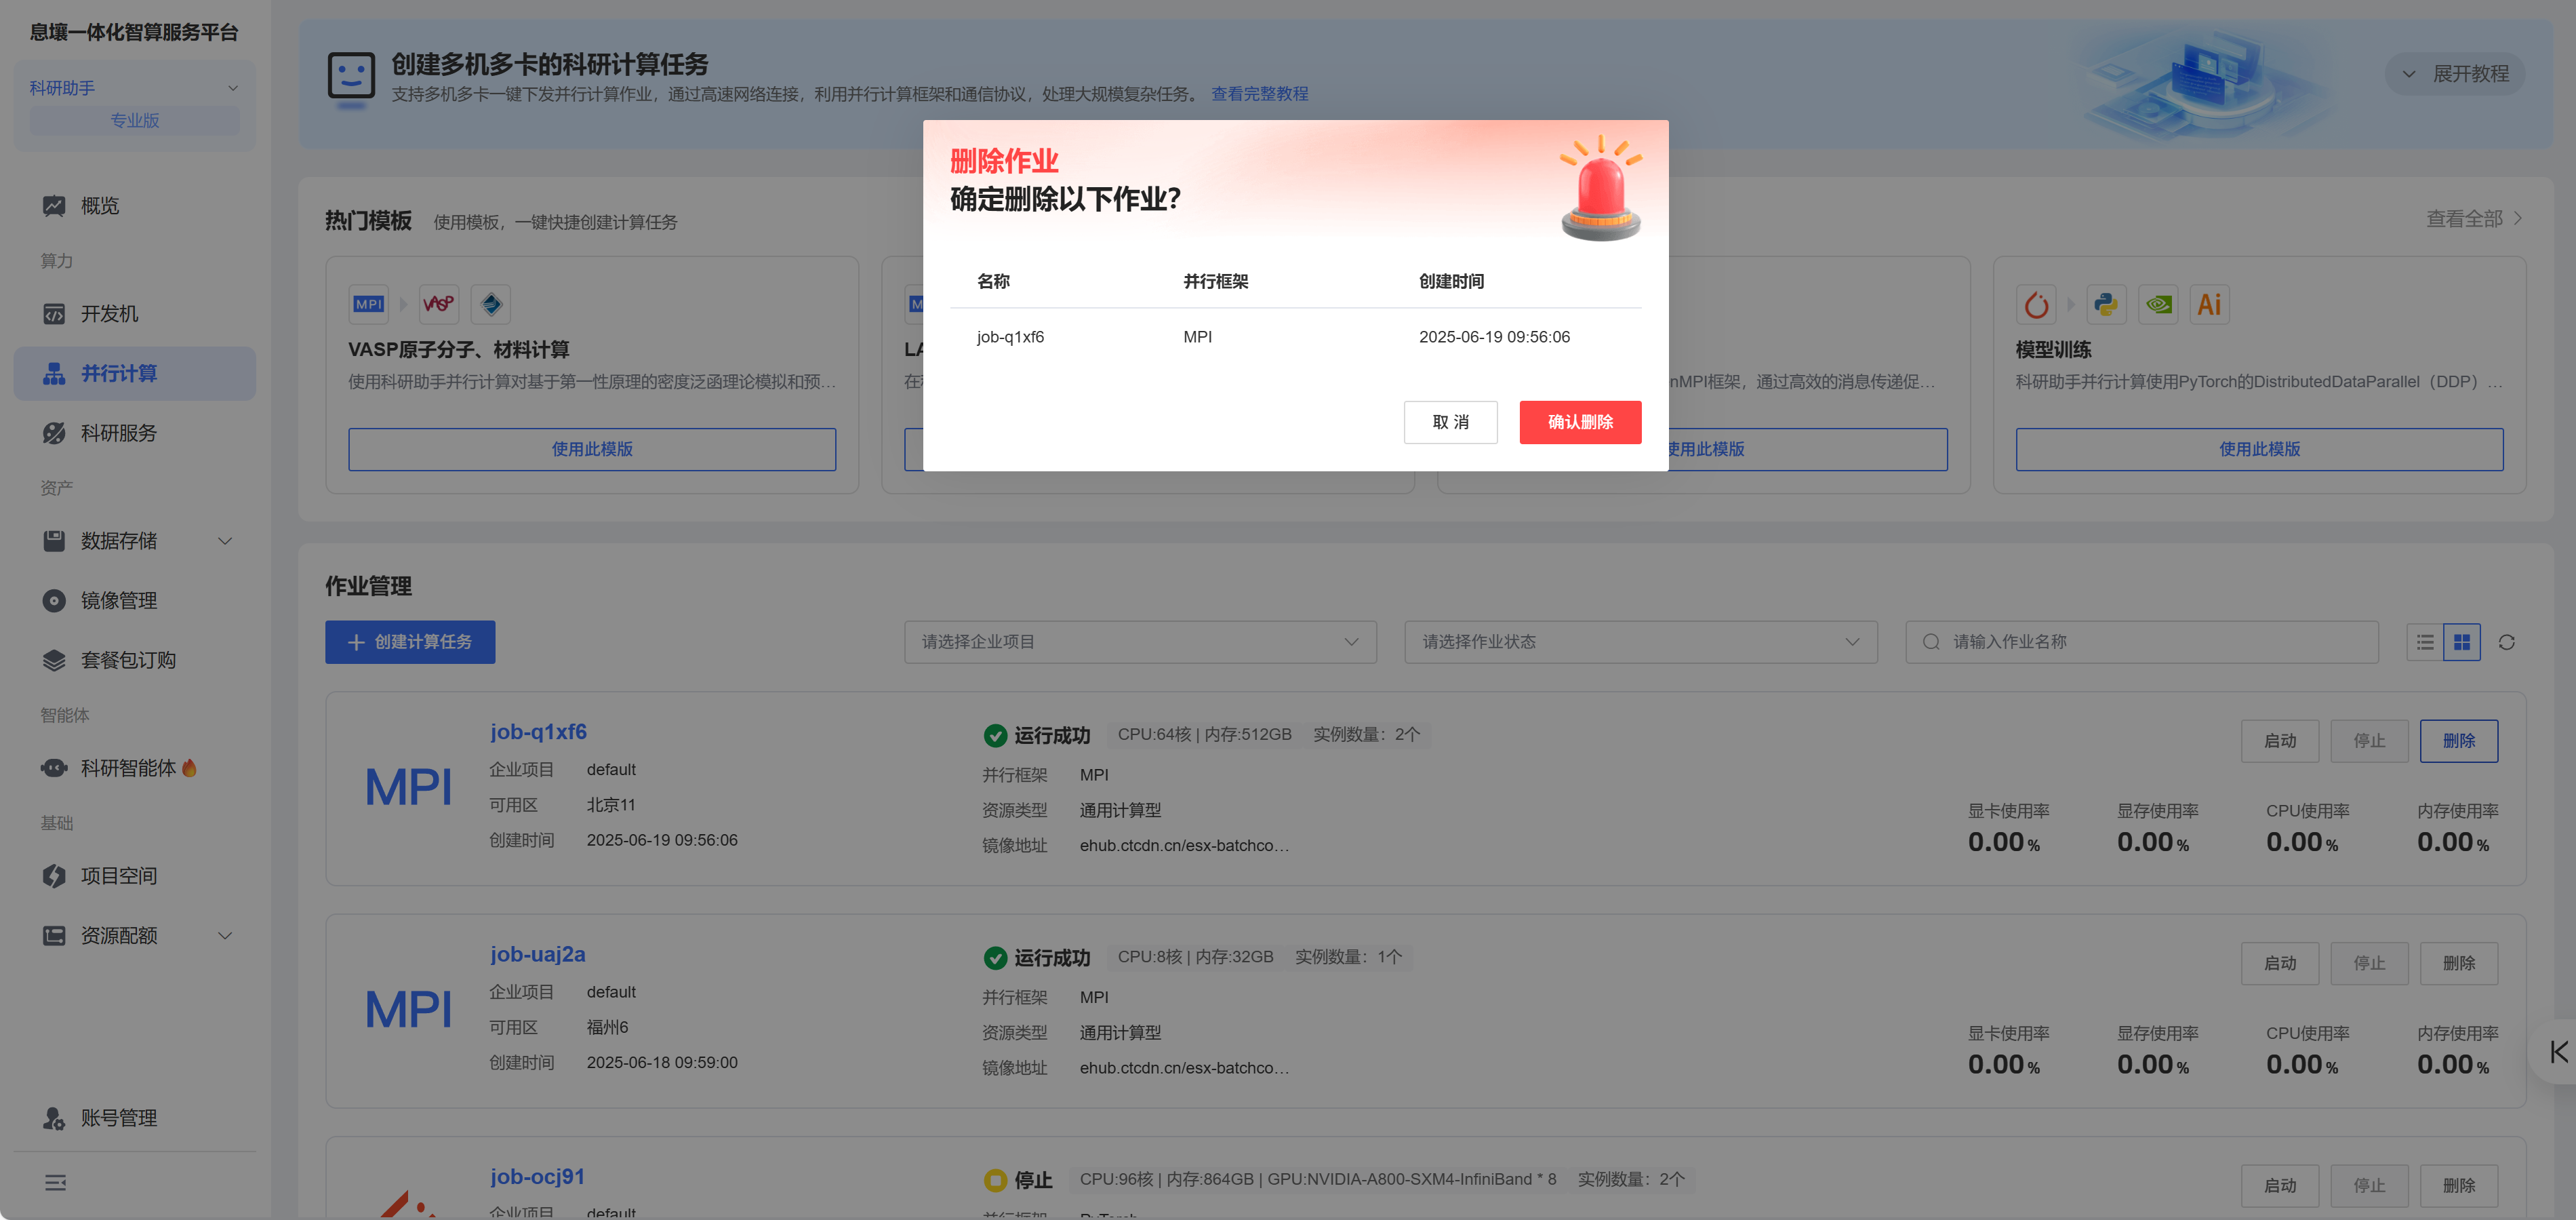Open 镜像管理 sidebar item
Viewport: 2576px width, 1220px height.
[x=134, y=601]
